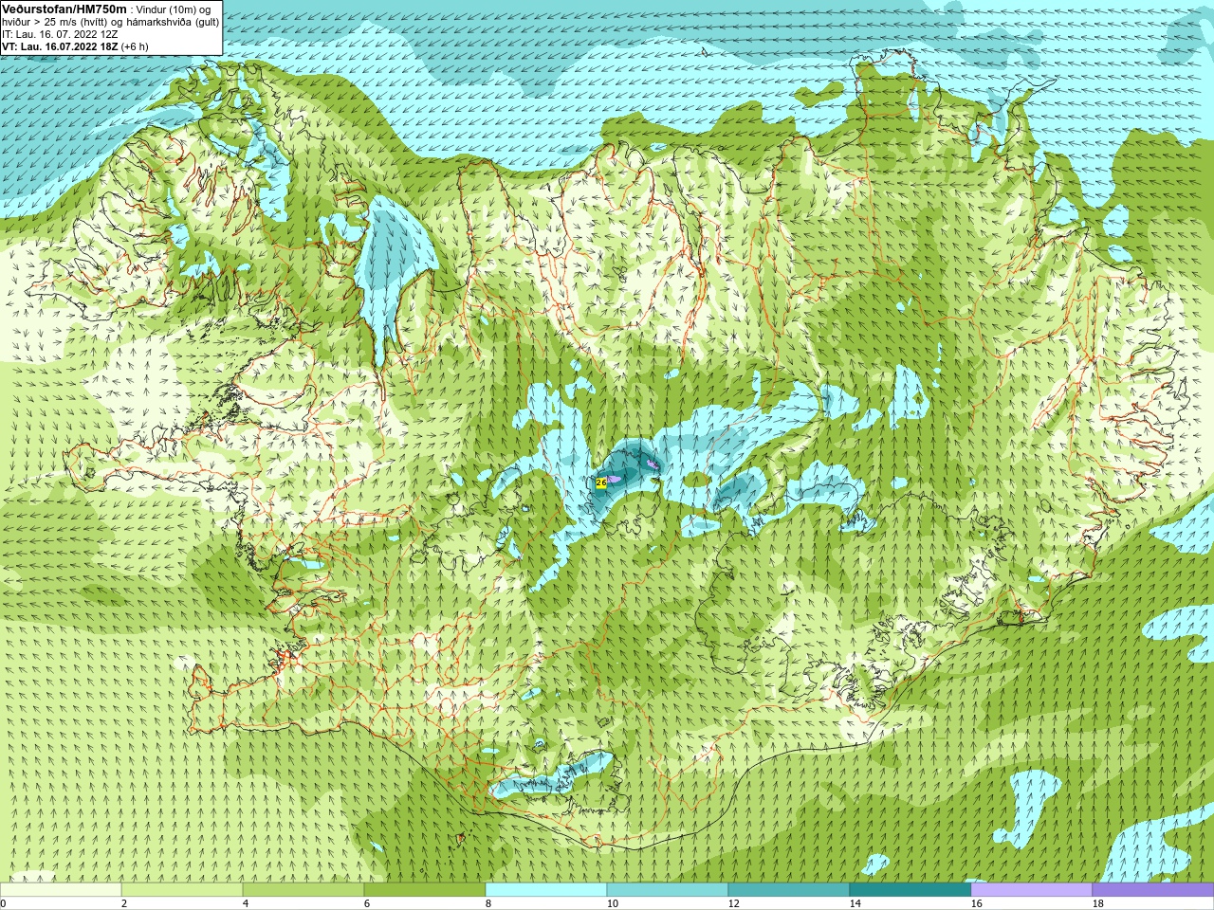Select the light green 2–4 m/s legend swatch
1214x910 pixels.
[182, 890]
